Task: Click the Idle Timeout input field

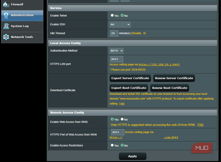Action: [x=114, y=33]
